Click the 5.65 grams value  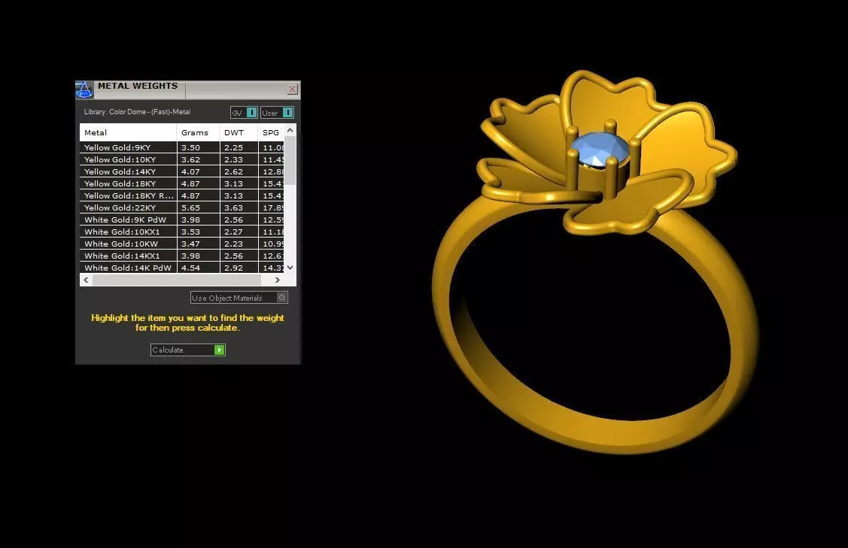pos(191,207)
